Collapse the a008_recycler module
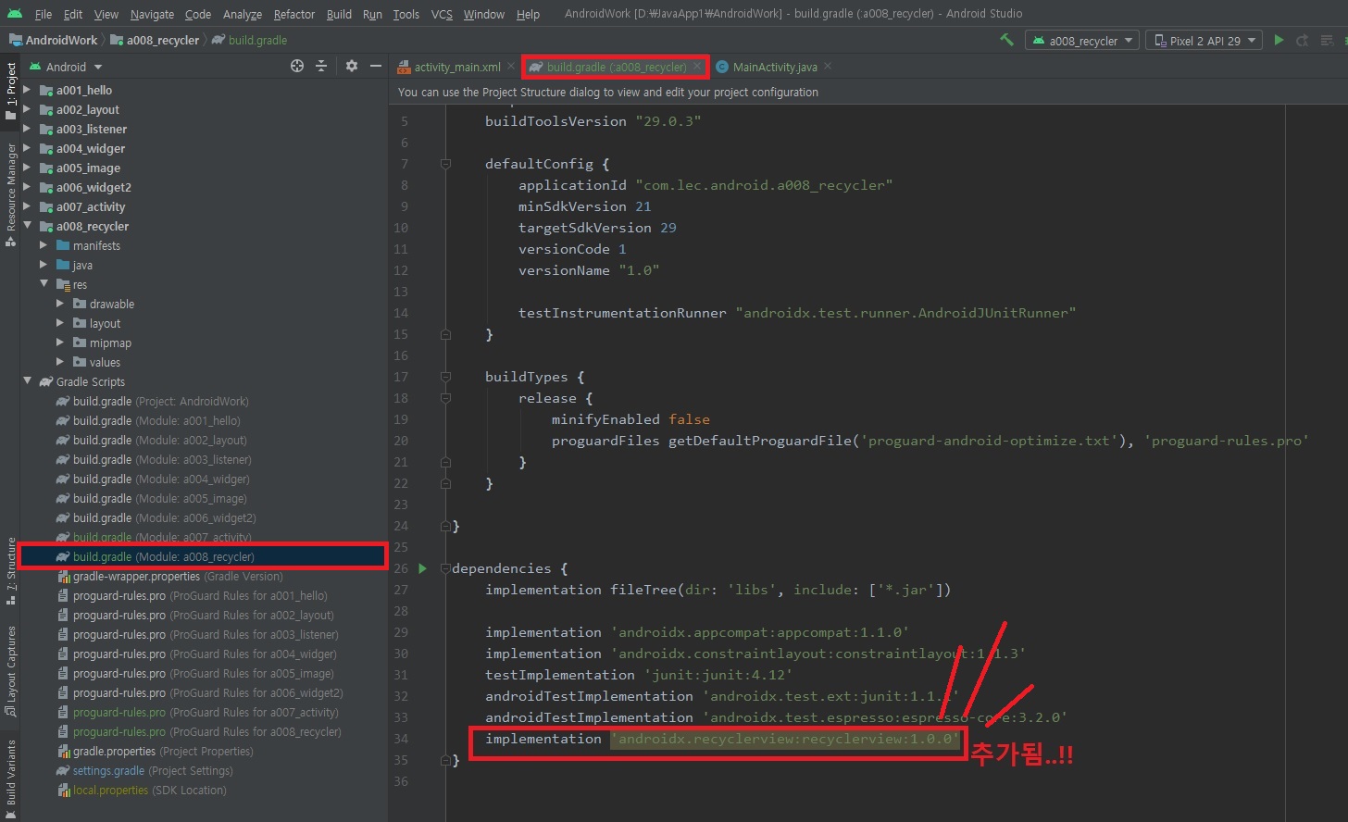The width and height of the screenshot is (1348, 822). (27, 226)
